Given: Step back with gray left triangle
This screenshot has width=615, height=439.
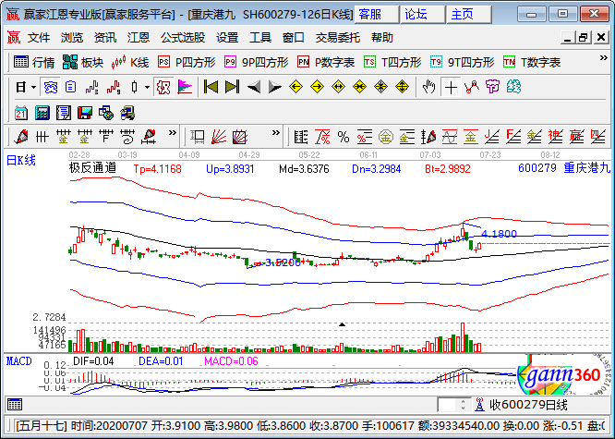Looking at the screenshot, I should pos(254,87).
